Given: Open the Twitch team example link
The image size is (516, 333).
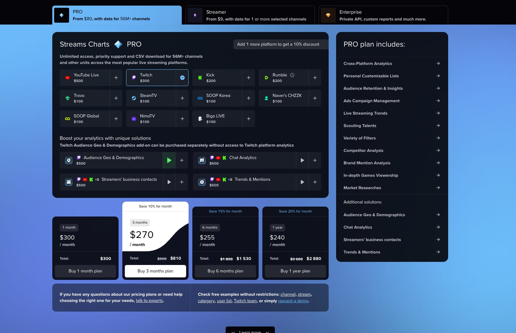Looking at the screenshot, I should (x=245, y=301).
